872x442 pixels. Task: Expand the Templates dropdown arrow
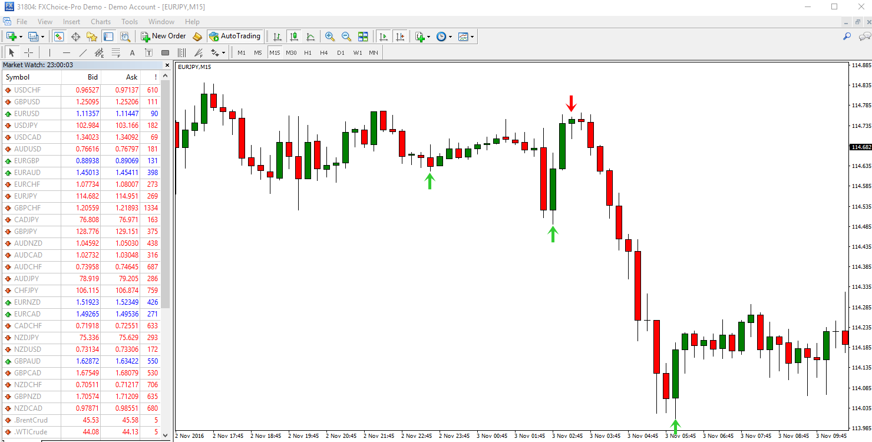click(x=473, y=37)
